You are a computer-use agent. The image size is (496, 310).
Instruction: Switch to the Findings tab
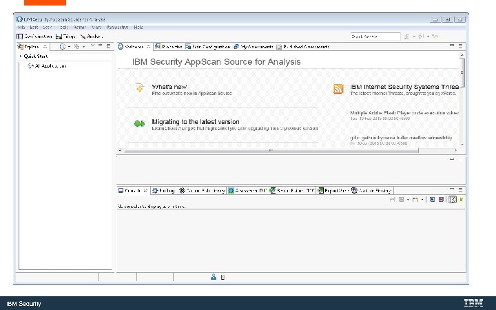pyautogui.click(x=163, y=190)
